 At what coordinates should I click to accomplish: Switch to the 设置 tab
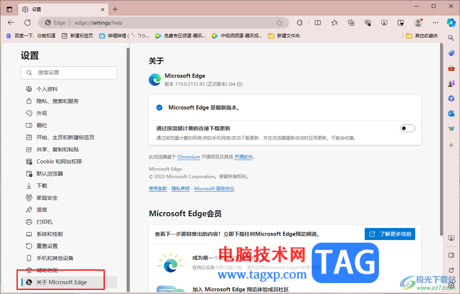point(57,9)
